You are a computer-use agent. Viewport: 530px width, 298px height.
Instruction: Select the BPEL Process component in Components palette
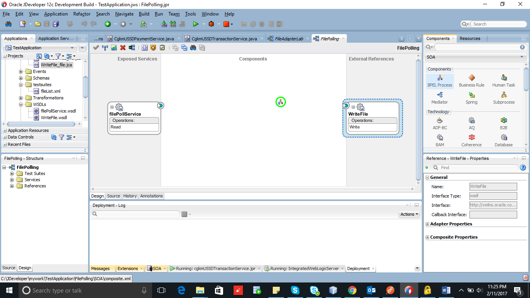point(440,80)
